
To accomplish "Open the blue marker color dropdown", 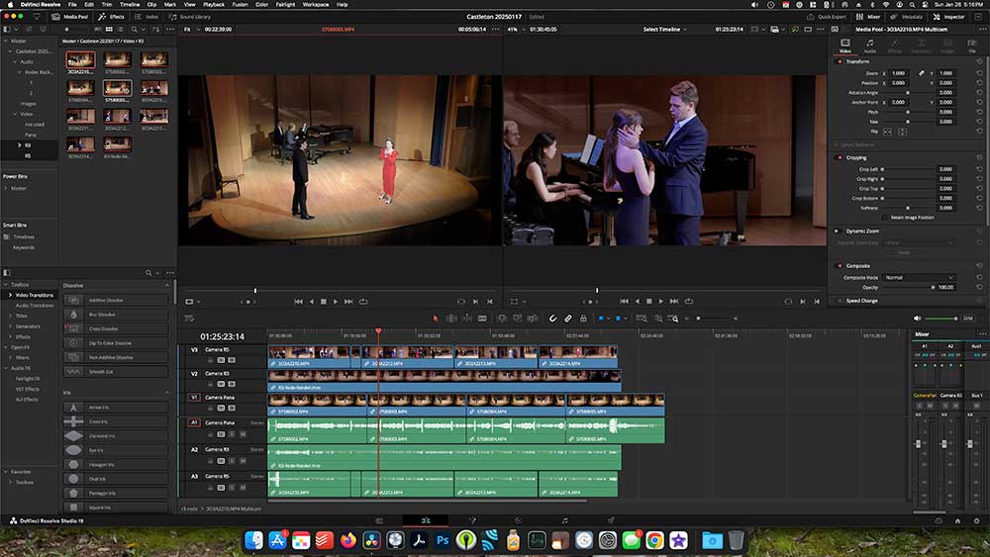I will (x=625, y=319).
